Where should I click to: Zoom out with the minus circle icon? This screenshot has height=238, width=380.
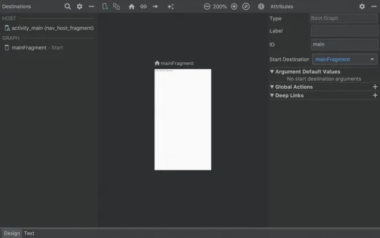[x=207, y=7]
